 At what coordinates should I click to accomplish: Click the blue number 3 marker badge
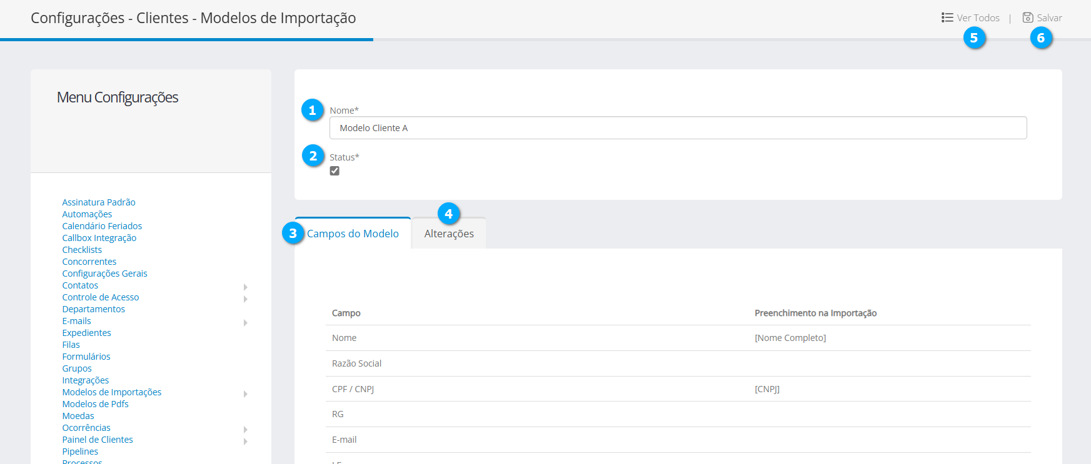click(293, 234)
